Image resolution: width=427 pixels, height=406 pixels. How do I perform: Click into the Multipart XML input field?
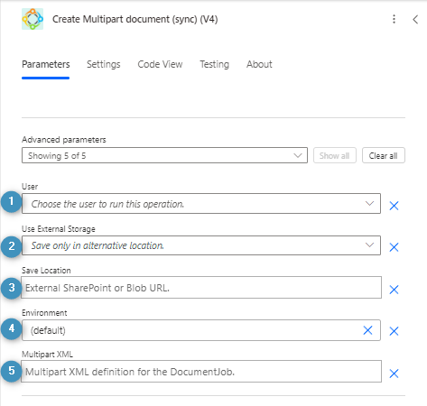pyautogui.click(x=201, y=372)
